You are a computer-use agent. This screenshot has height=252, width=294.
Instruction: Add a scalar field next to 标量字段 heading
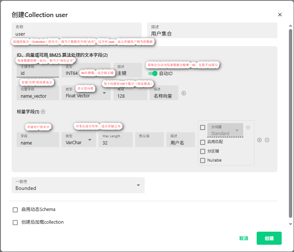pos(43,112)
